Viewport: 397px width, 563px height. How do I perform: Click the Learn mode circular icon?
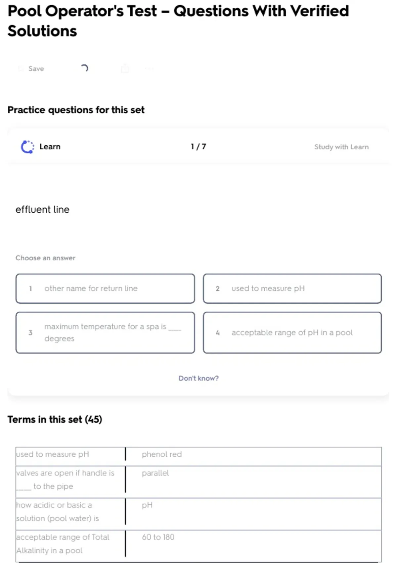27,147
